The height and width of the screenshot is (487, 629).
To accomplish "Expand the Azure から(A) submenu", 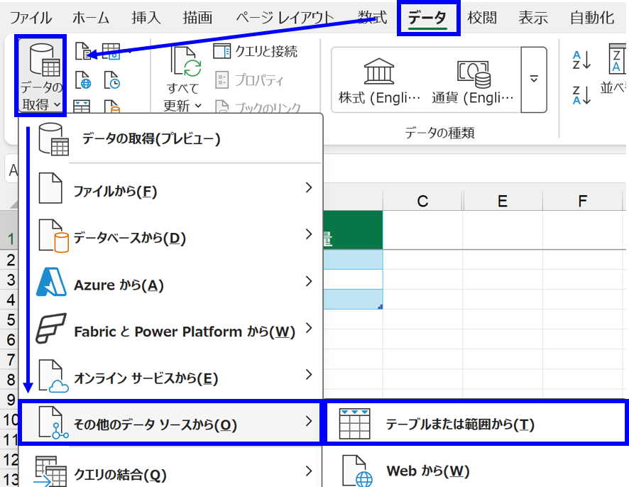I will click(170, 282).
